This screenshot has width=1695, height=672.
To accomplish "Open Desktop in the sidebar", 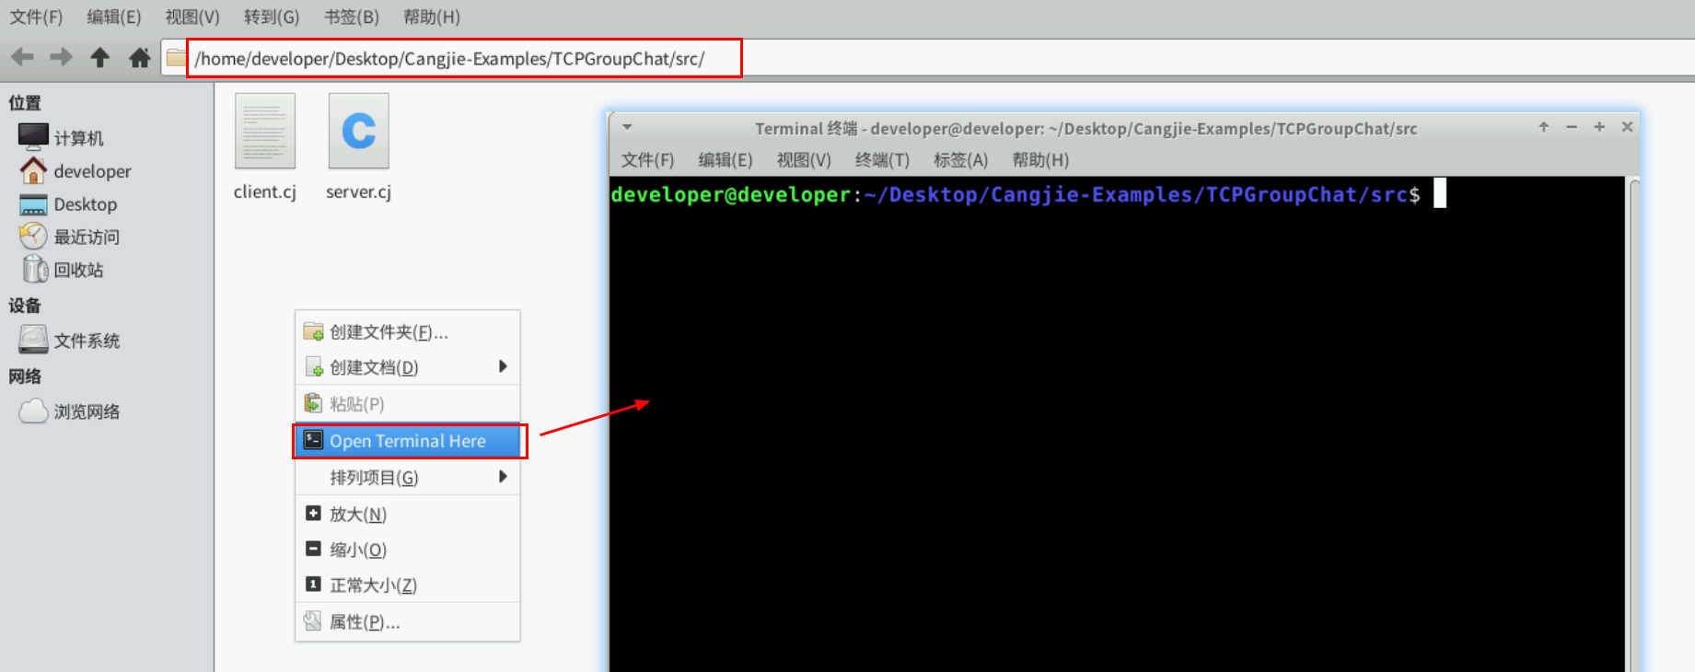I will click(x=68, y=204).
